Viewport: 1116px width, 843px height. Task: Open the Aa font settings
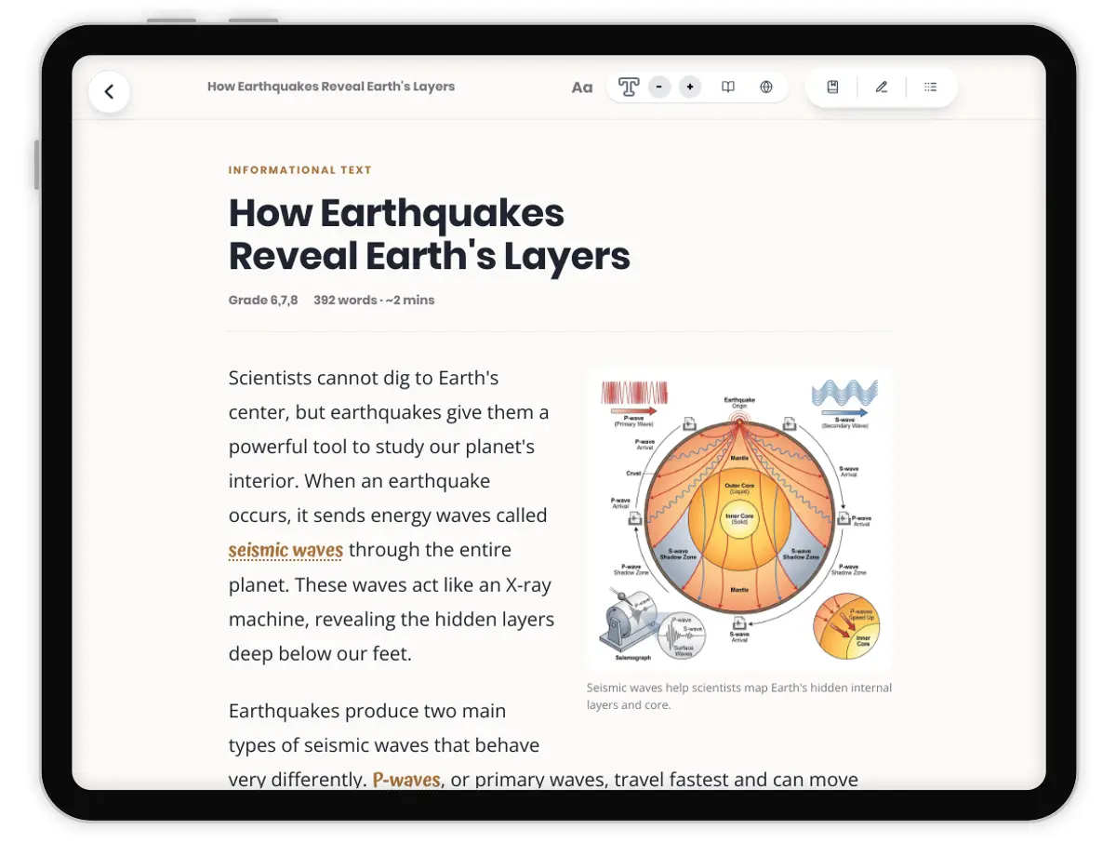[x=582, y=87]
